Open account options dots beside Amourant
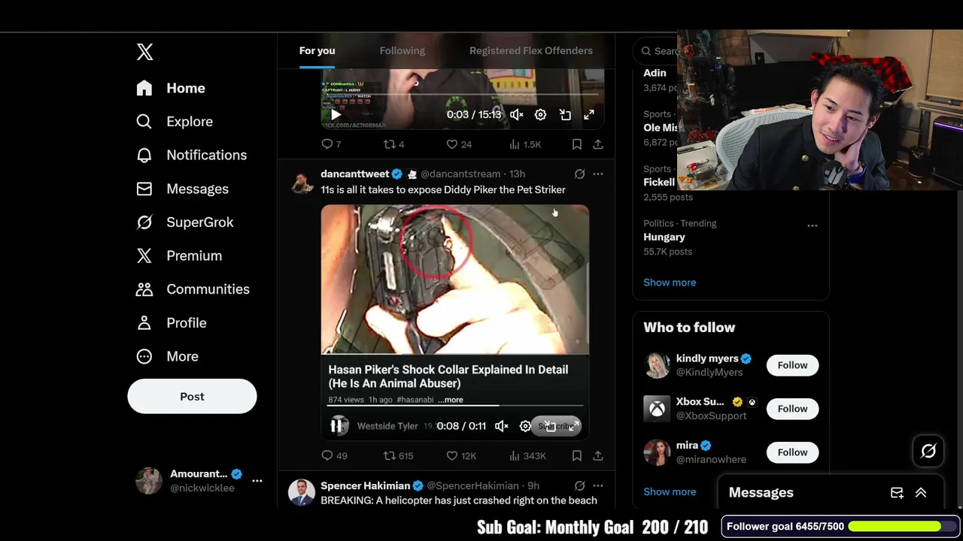 pyautogui.click(x=257, y=481)
